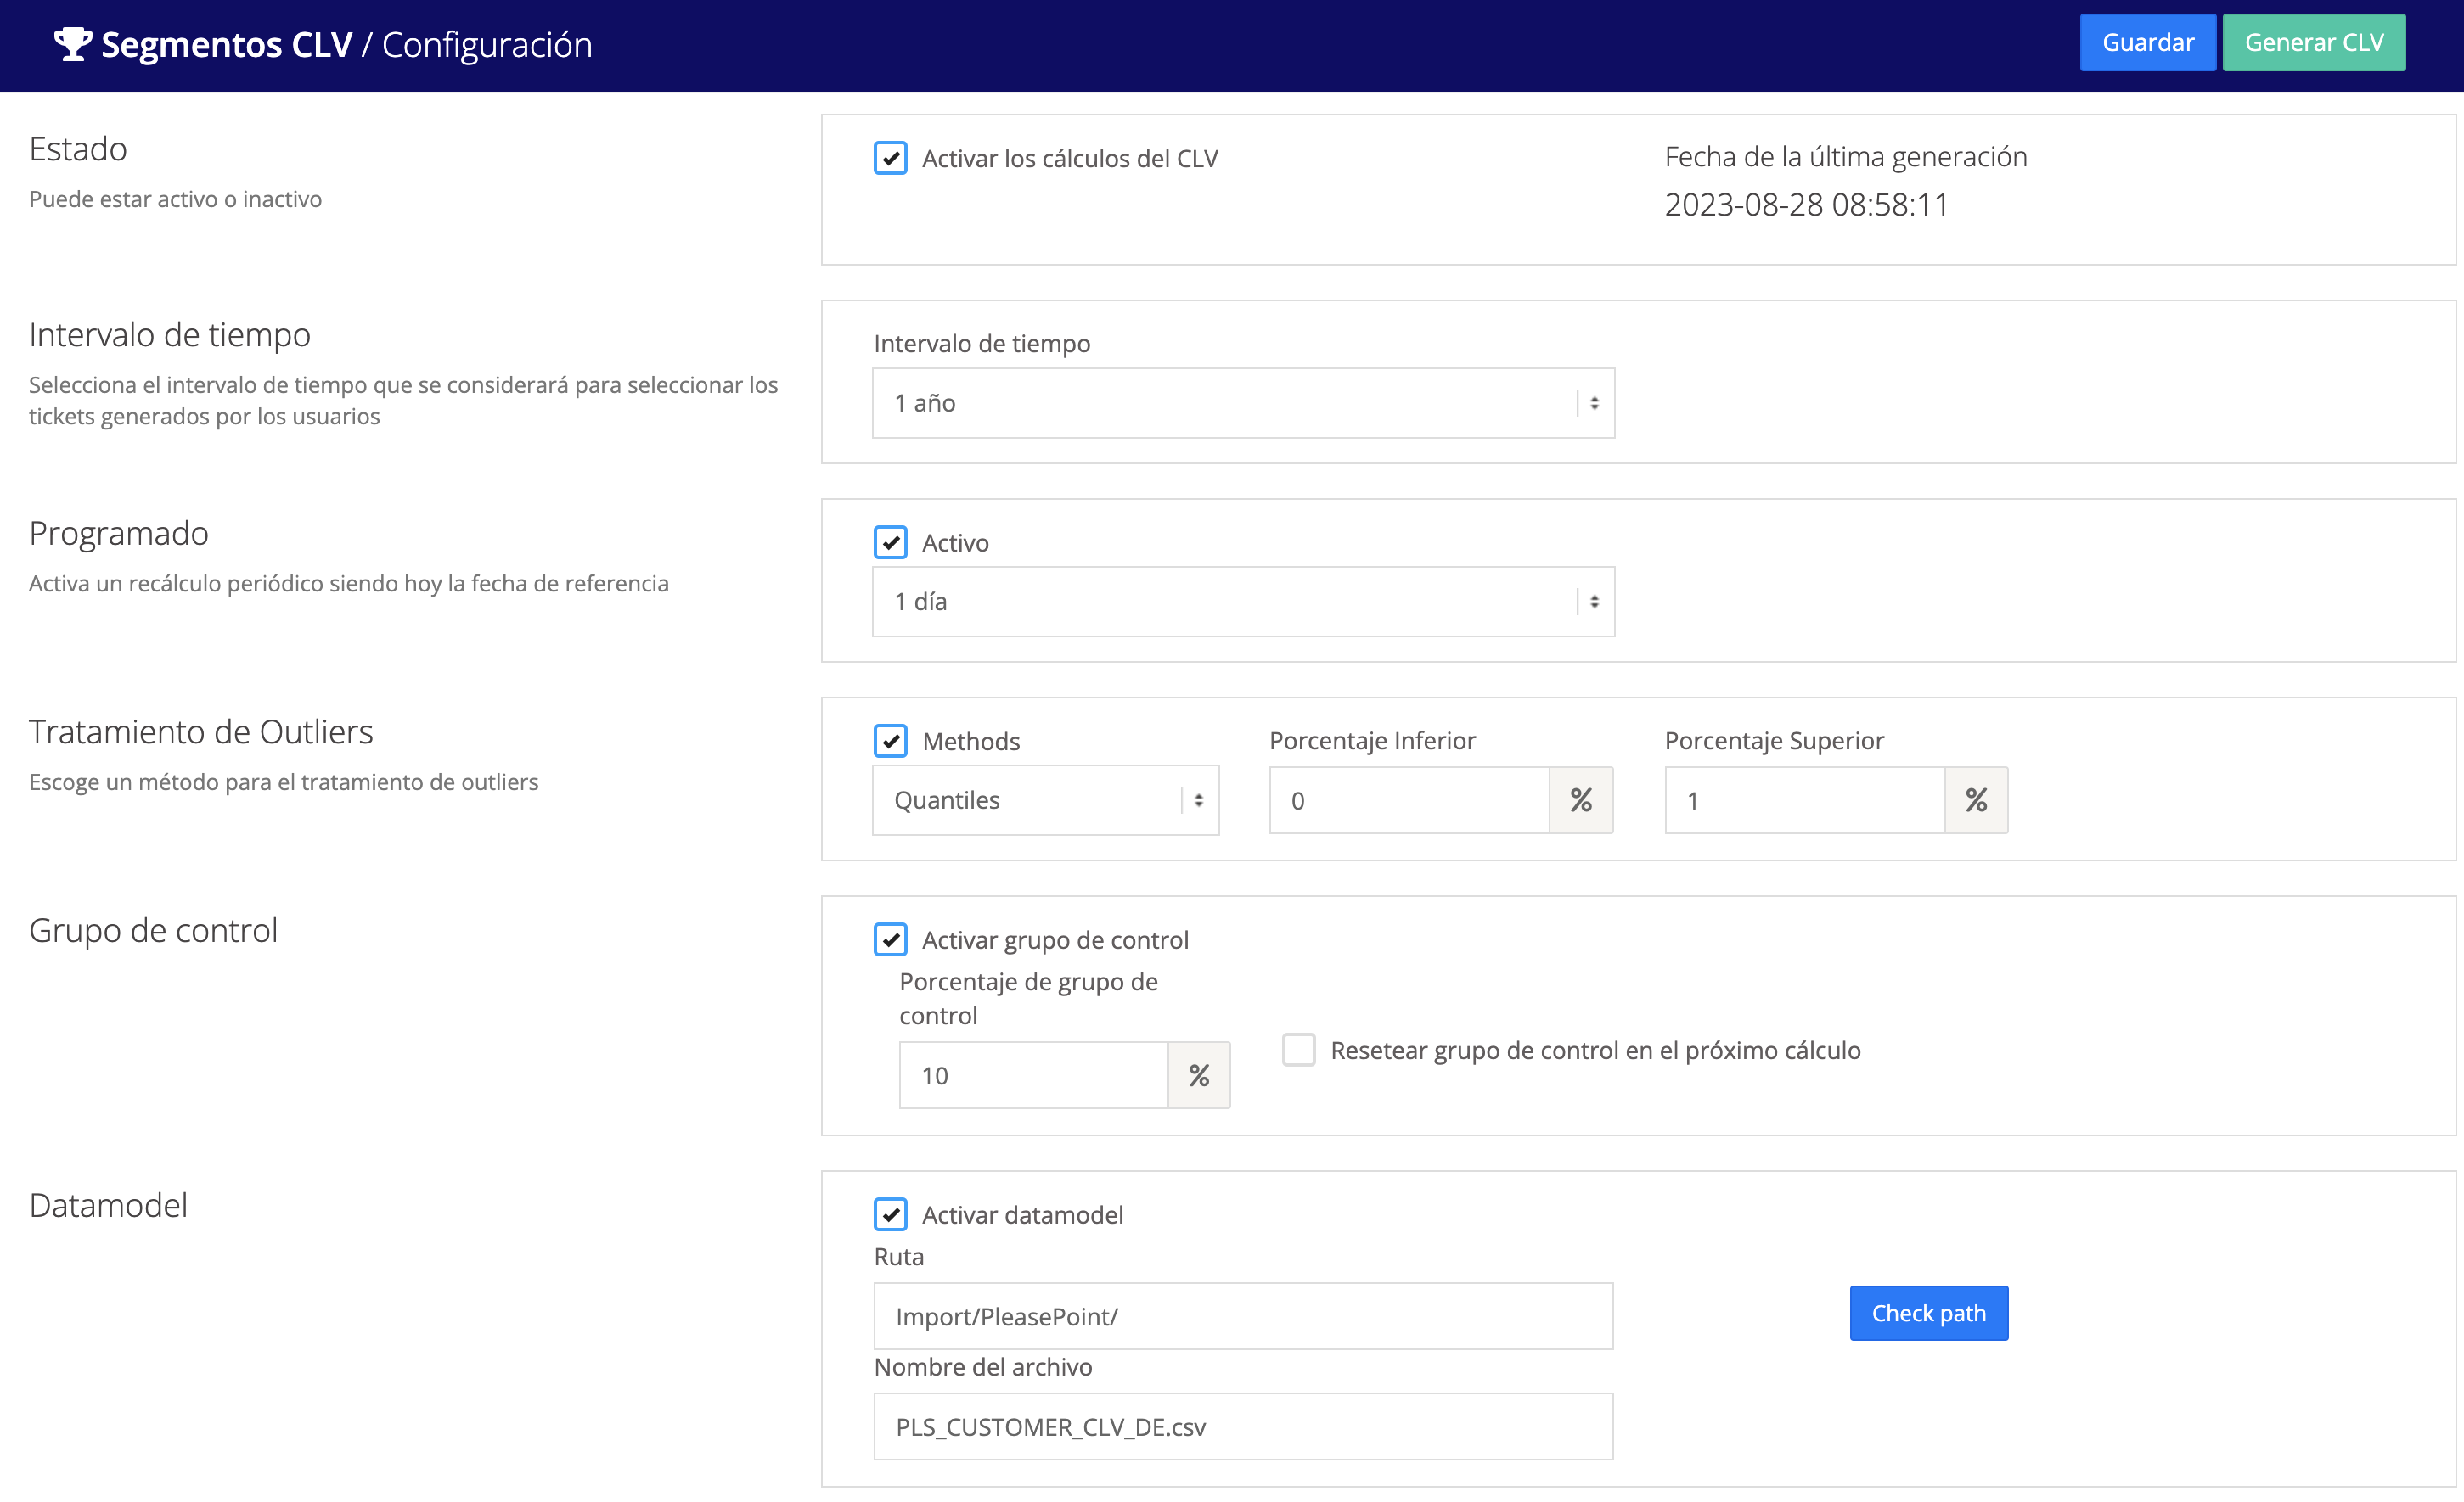Uncheck Activar datamodel option
The width and height of the screenshot is (2464, 1502).
coord(890,1214)
